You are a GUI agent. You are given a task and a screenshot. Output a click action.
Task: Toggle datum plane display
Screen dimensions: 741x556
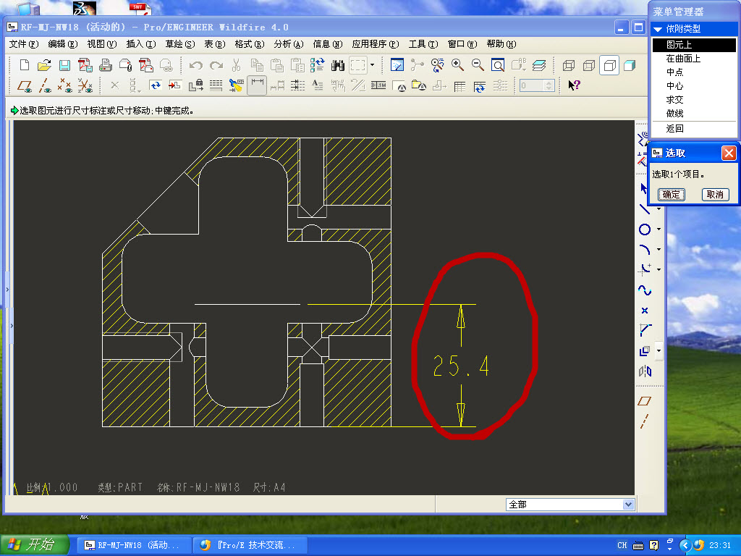click(x=24, y=85)
